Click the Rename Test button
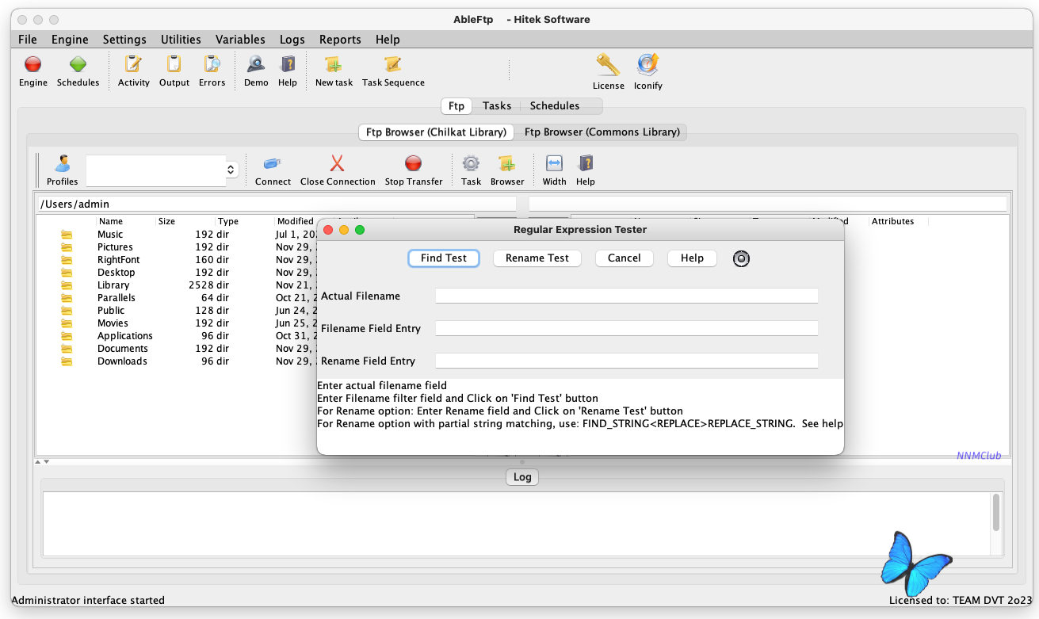The width and height of the screenshot is (1039, 619). tap(537, 258)
